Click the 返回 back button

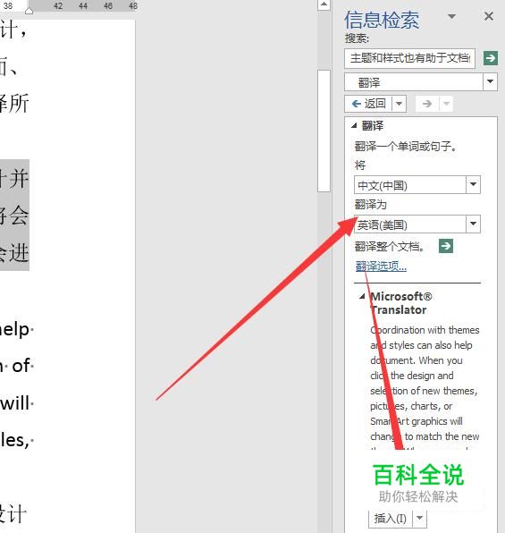pos(368,104)
